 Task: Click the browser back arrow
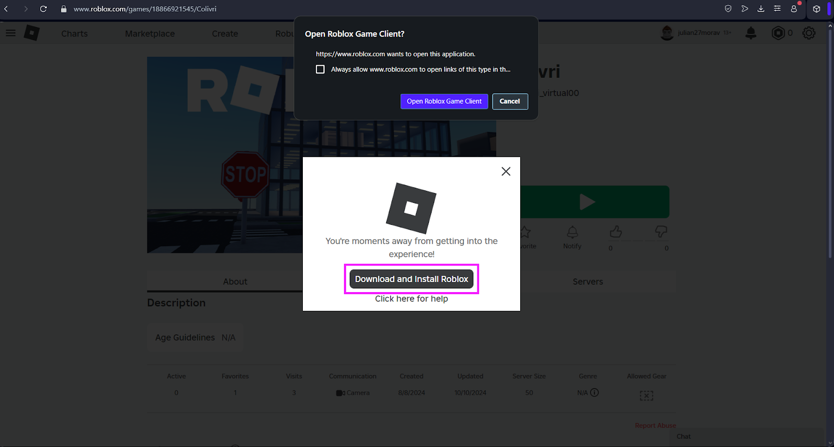click(x=6, y=9)
